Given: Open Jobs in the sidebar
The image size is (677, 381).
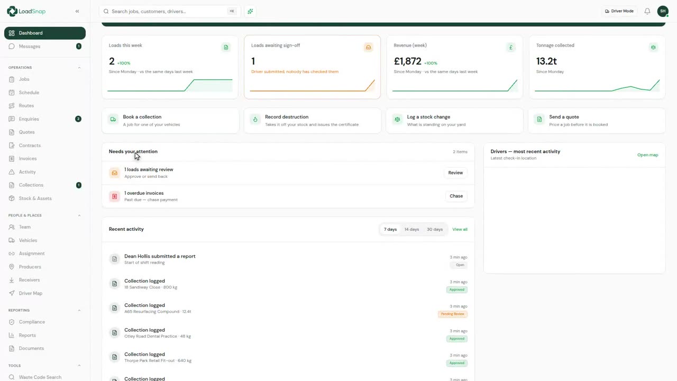Looking at the screenshot, I should pos(45,79).
